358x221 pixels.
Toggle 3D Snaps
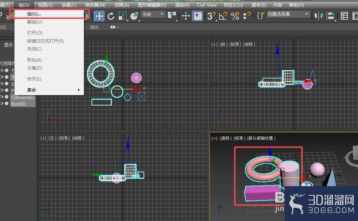tap(211, 16)
